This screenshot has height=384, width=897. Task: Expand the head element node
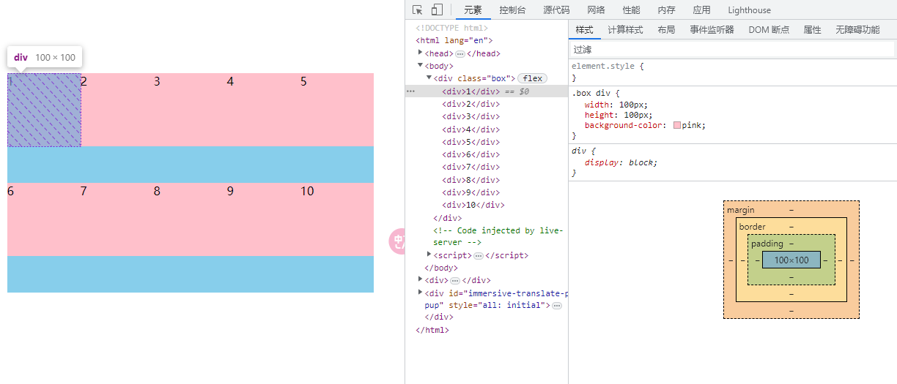click(x=421, y=53)
